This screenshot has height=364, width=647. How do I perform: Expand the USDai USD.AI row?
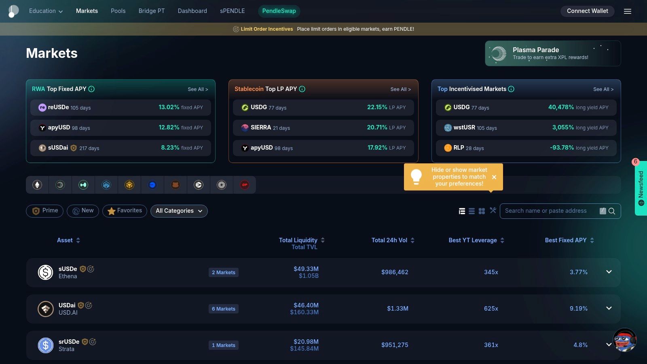[609, 308]
